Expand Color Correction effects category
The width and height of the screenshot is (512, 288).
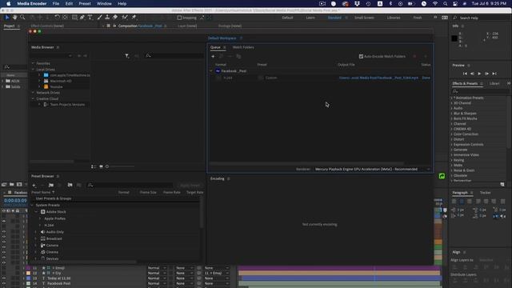coord(452,134)
